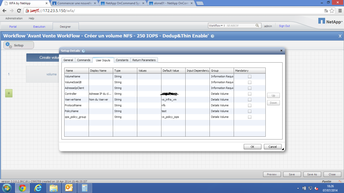
Task: Move selected input Up
Action: 273,95
